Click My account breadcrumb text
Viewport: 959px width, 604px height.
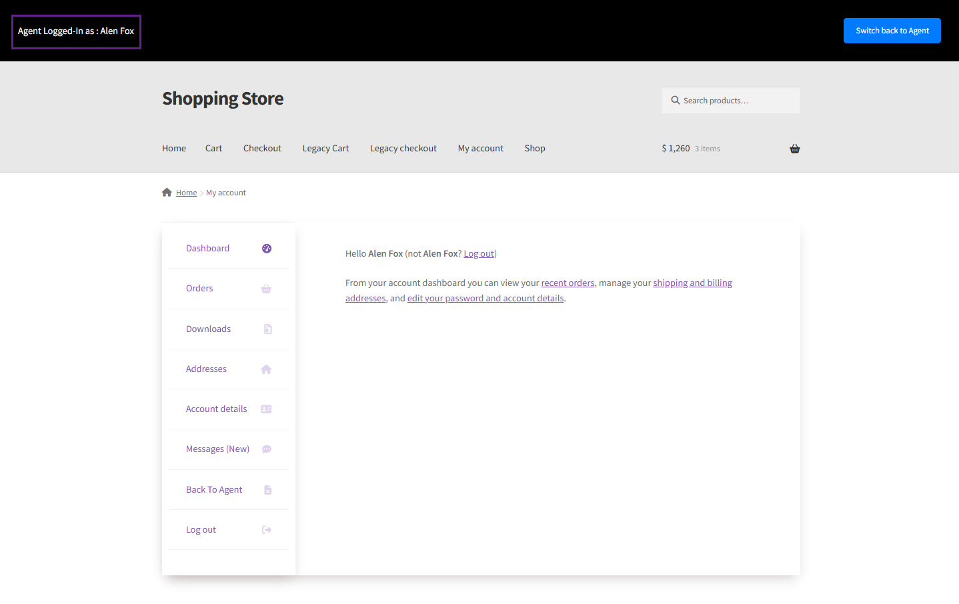point(226,193)
